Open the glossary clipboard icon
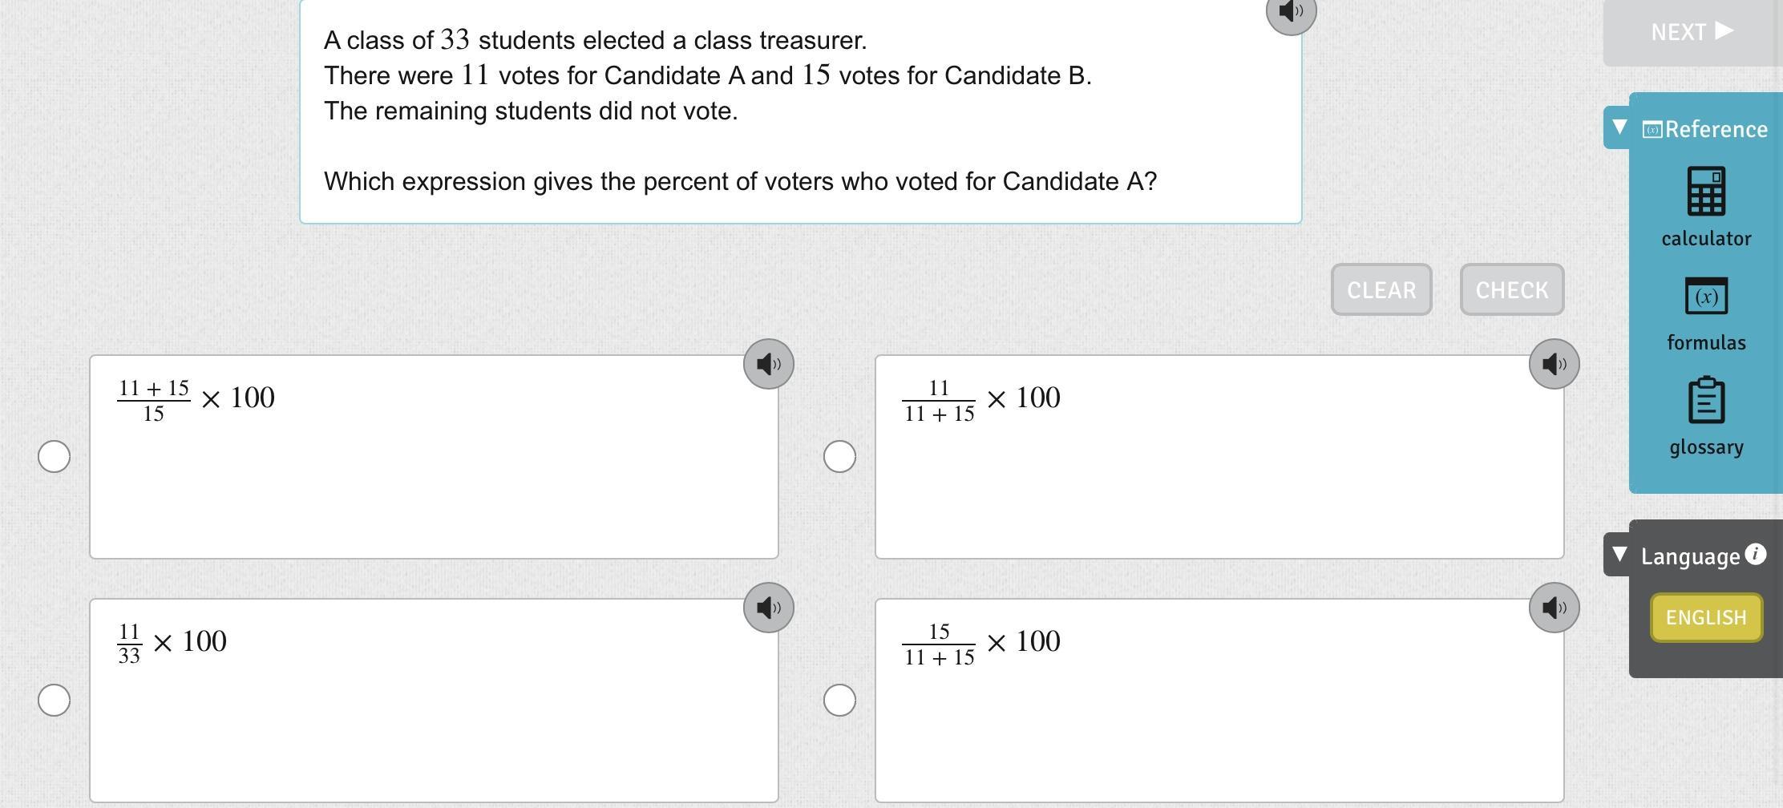 pyautogui.click(x=1706, y=400)
